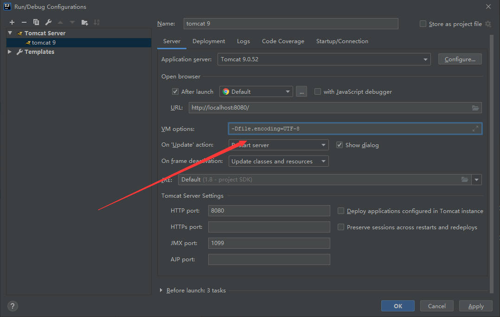This screenshot has height=317, width=500.
Task: Click the Configure... button
Action: pos(460,59)
